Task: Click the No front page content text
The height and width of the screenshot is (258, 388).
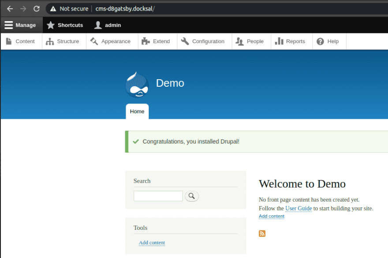Action: click(309, 200)
